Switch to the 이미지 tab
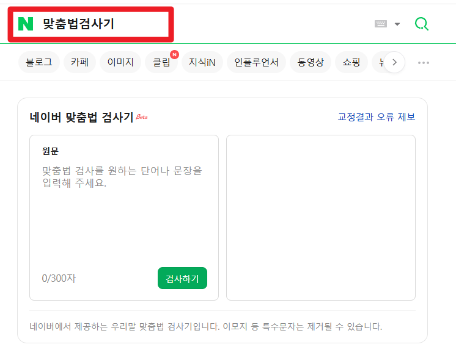Image resolution: width=456 pixels, height=361 pixels. (x=120, y=62)
